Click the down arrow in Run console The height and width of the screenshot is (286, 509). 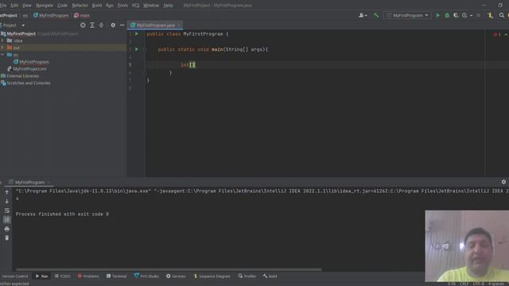[7, 201]
